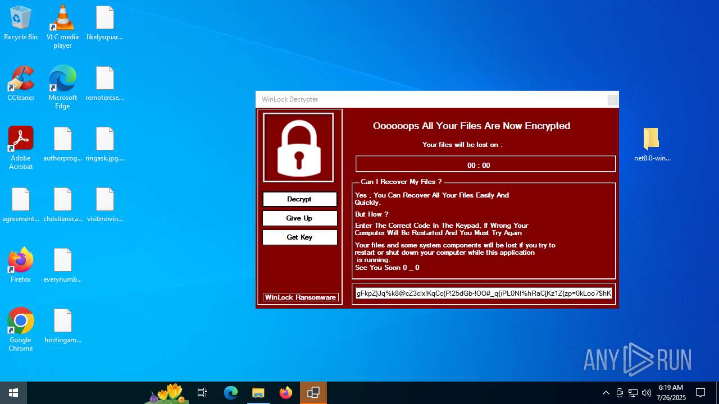The width and height of the screenshot is (719, 404).
Task: Click the Meet Now tray icon
Action: (620, 393)
